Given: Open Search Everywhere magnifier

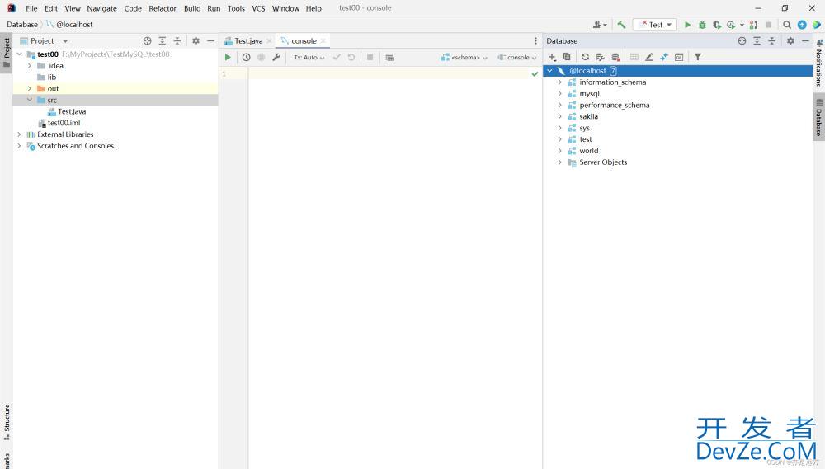Looking at the screenshot, I should pyautogui.click(x=787, y=25).
